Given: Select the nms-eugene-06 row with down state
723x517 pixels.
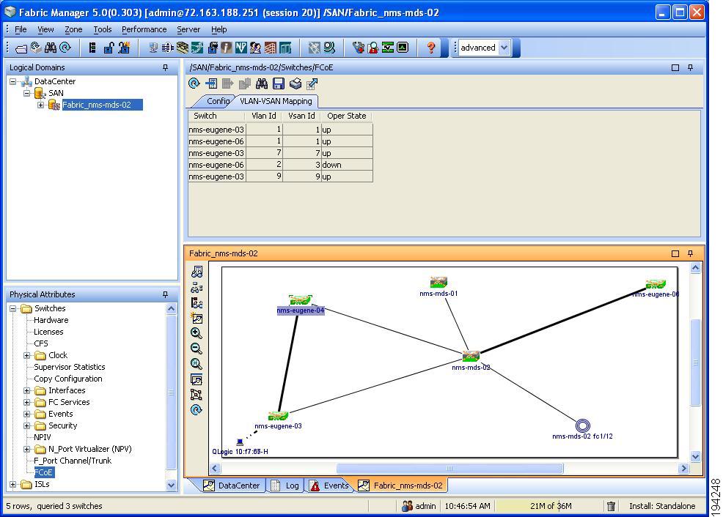Looking at the screenshot, I should pyautogui.click(x=280, y=165).
